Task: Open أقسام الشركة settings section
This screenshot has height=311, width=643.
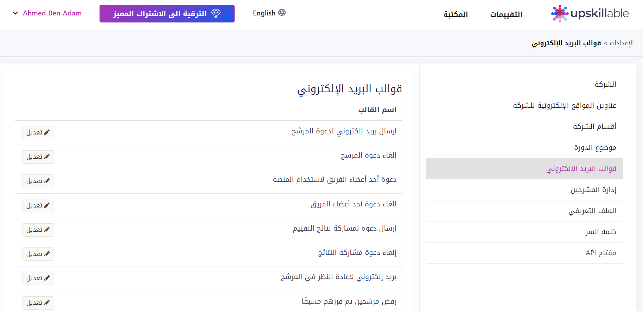Action: click(x=525, y=126)
